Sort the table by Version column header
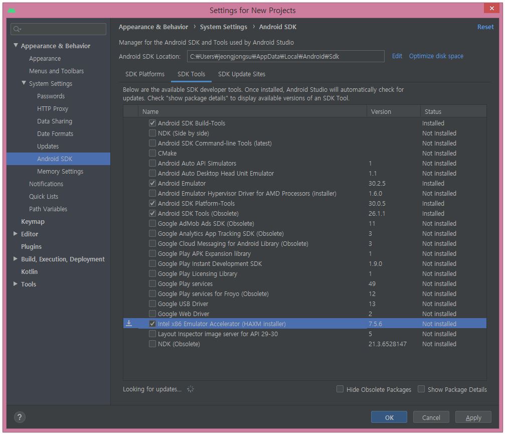Image resolution: width=505 pixels, height=435 pixels. 393,111
